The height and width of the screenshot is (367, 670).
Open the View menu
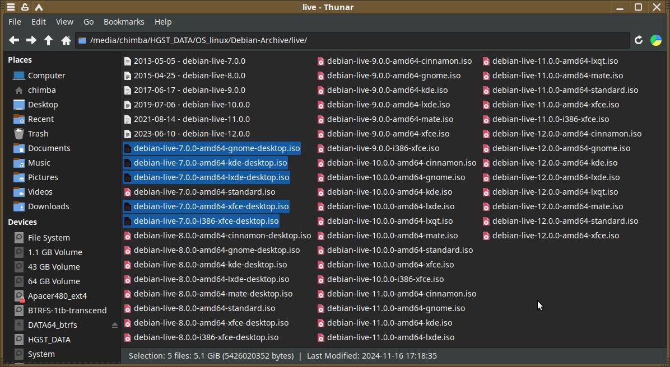(64, 22)
